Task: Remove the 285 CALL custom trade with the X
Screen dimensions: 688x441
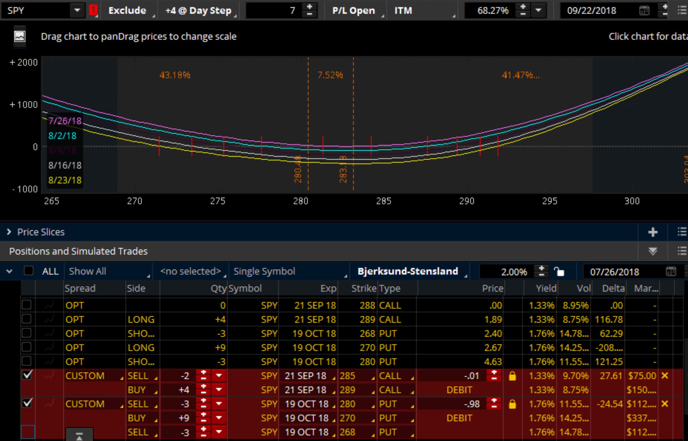Action: [x=665, y=376]
